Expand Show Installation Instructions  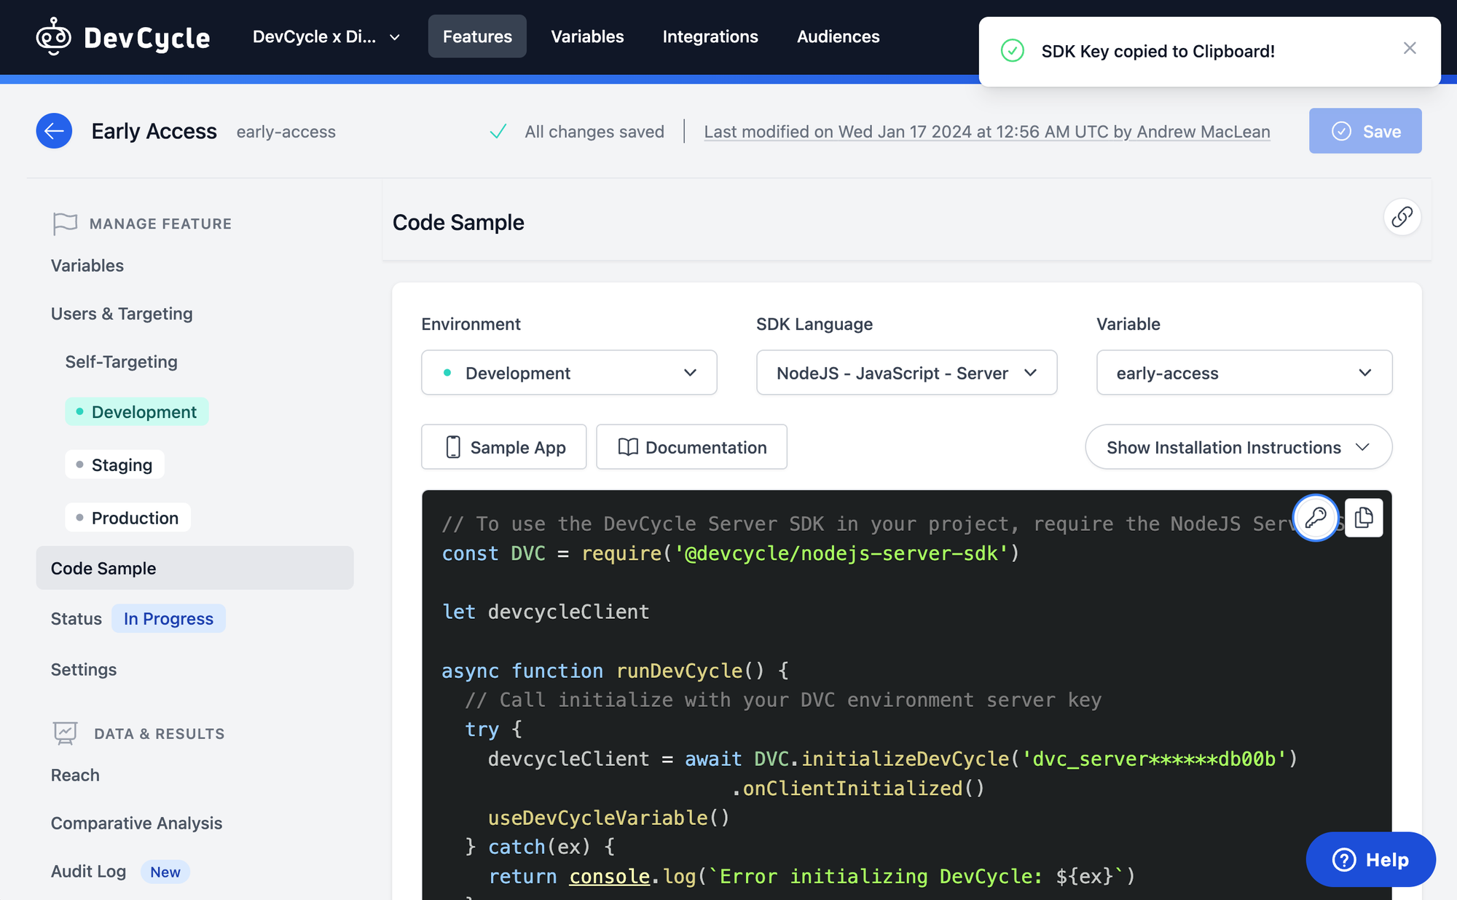1238,447
